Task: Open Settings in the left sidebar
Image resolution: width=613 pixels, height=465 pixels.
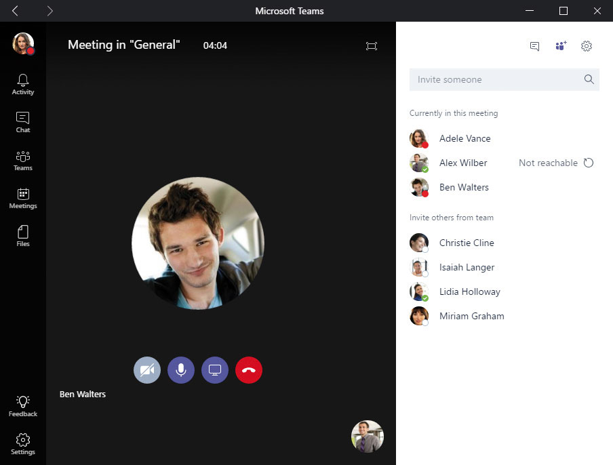Action: [22, 444]
